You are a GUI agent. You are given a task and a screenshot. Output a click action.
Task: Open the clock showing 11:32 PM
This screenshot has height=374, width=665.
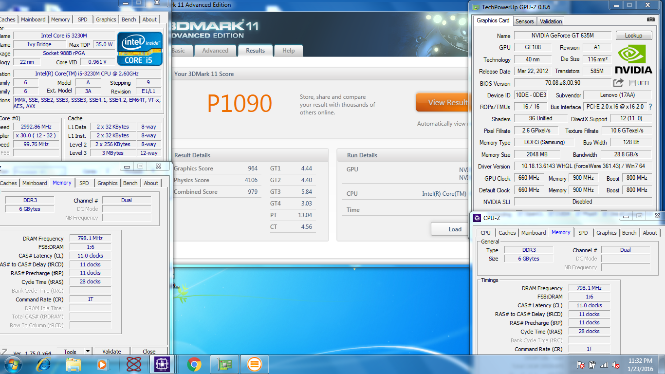640,364
